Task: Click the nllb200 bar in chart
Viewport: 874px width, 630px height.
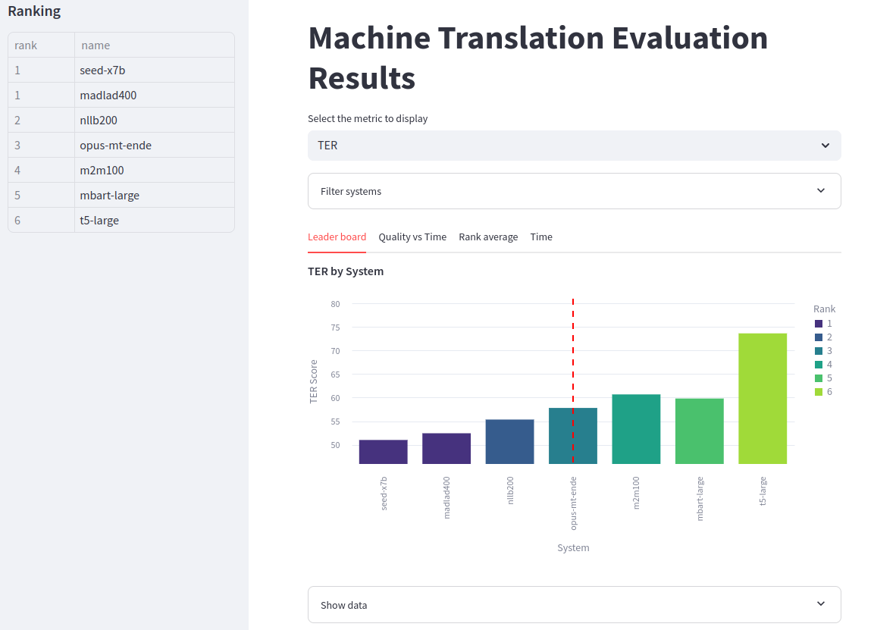Action: pos(509,441)
